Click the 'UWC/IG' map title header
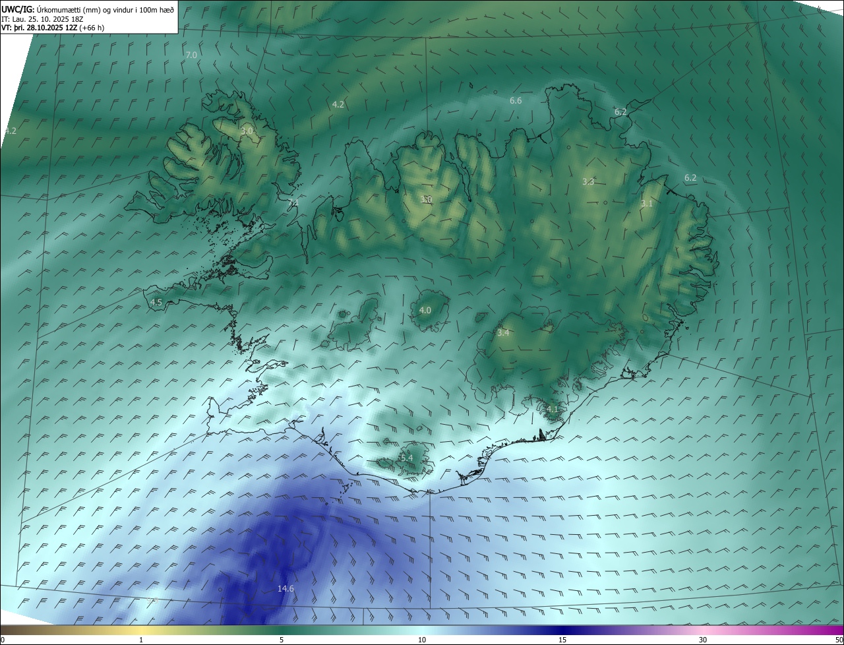 18,9
